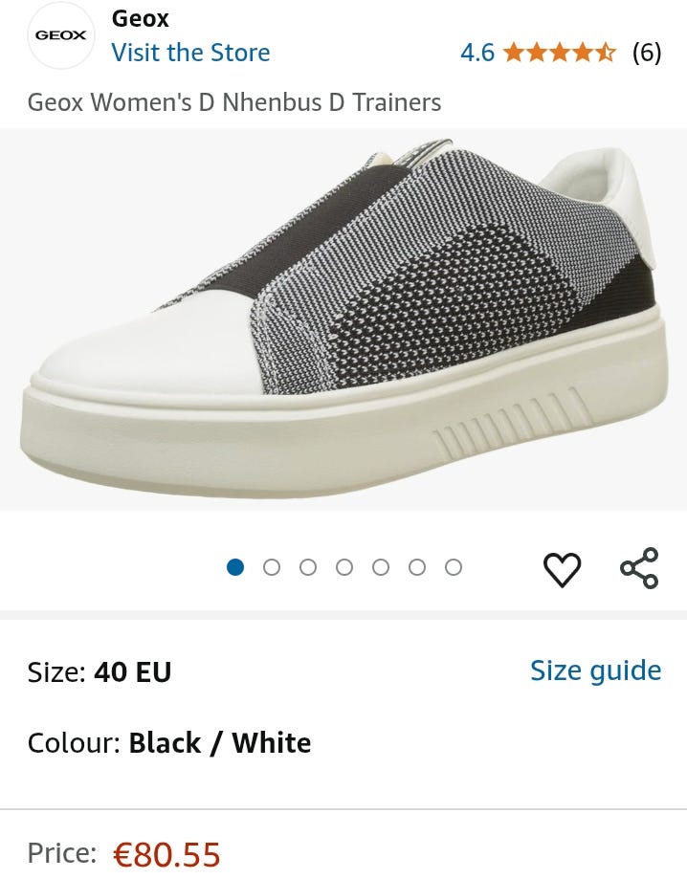This screenshot has width=687, height=879.
Task: Open the (6) reviews count
Action: [647, 53]
